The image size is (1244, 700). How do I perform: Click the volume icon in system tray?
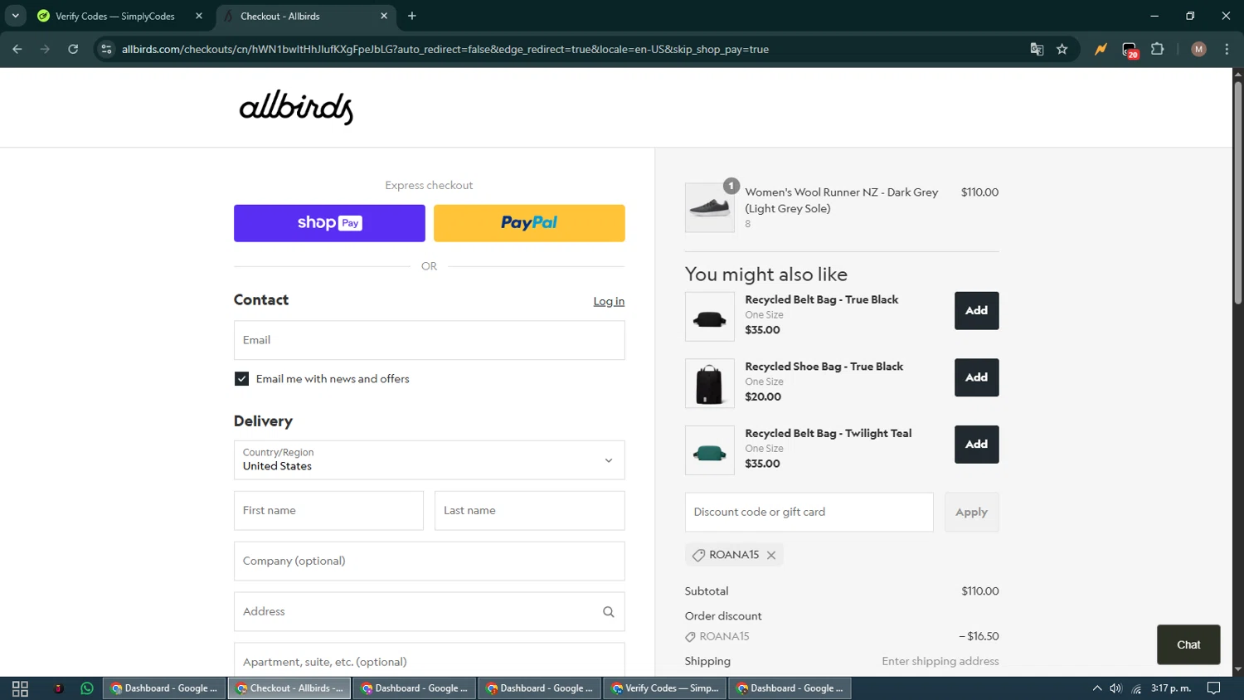tap(1115, 688)
